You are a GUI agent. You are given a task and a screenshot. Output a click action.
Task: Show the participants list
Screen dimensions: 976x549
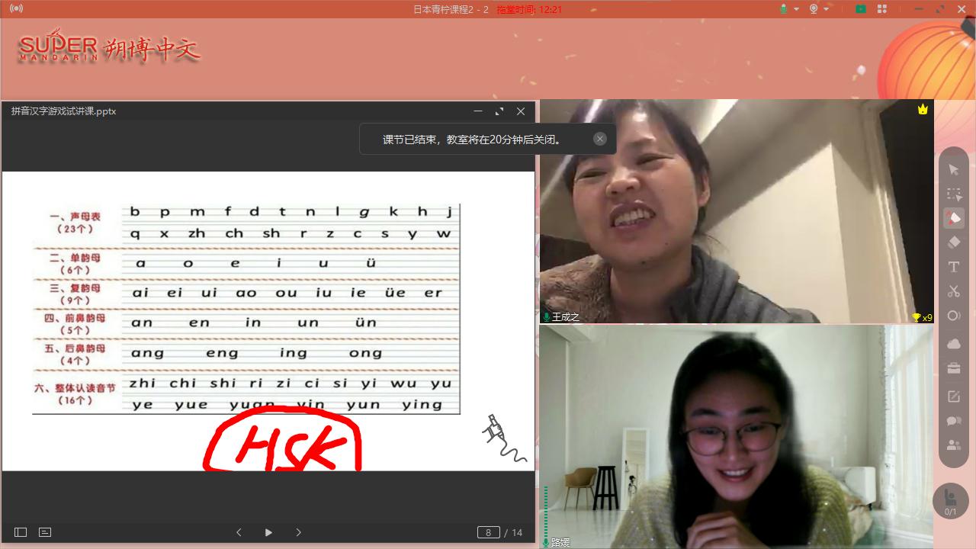(953, 445)
